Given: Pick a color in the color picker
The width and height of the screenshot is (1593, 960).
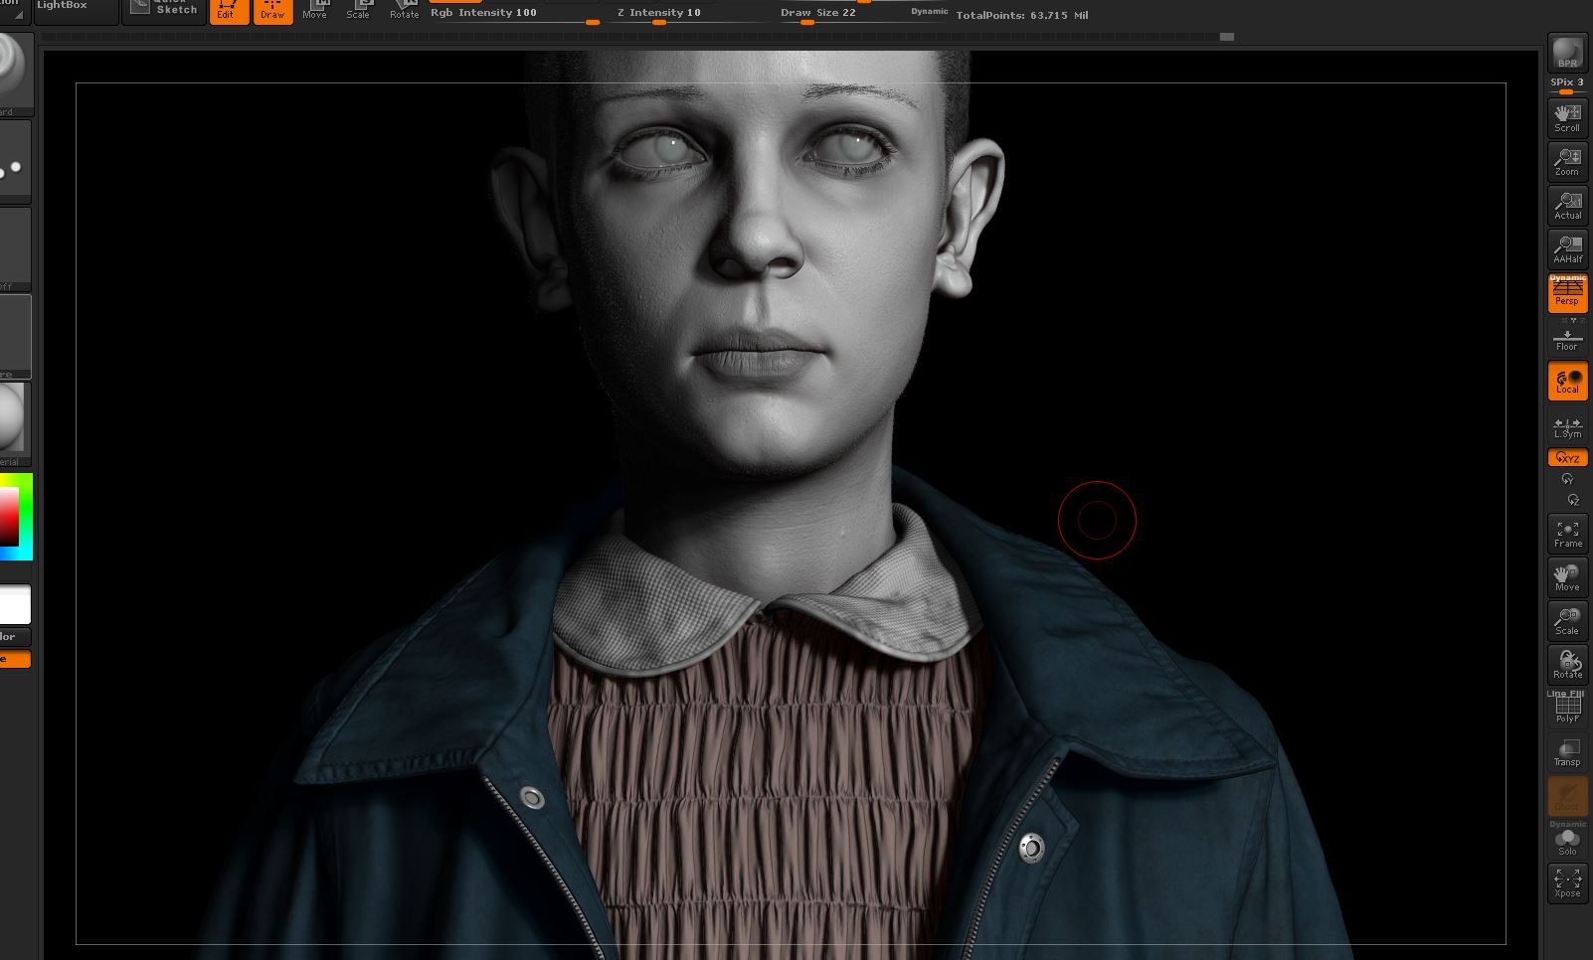Looking at the screenshot, I should pyautogui.click(x=15, y=516).
